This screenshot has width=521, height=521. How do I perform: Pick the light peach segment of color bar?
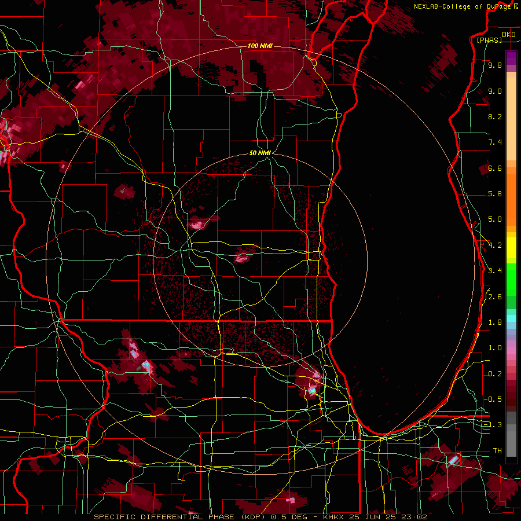(x=511, y=120)
